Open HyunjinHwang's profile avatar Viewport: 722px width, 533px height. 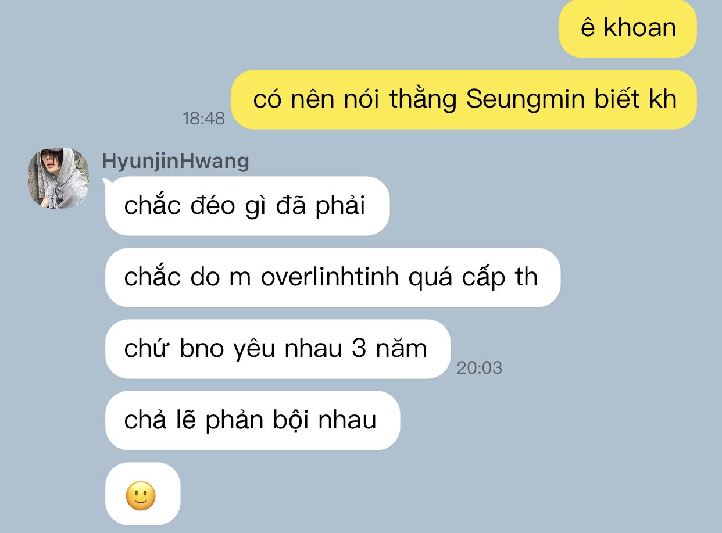pos(59,178)
